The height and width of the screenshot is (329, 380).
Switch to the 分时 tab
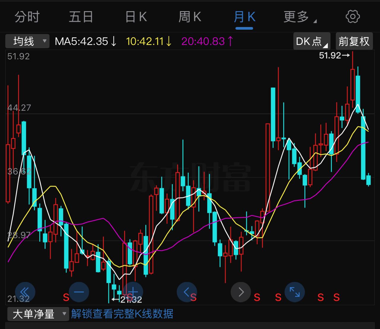click(27, 17)
